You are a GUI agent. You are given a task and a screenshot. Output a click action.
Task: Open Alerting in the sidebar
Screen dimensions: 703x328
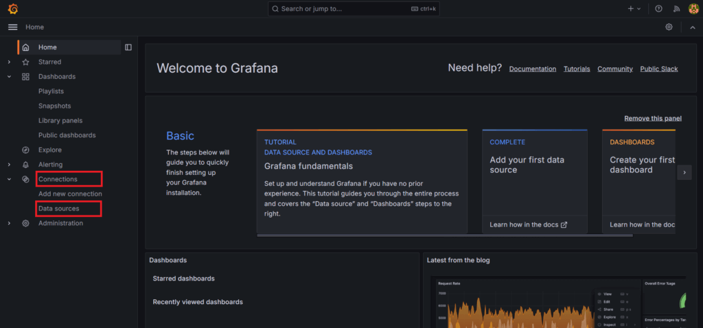coord(51,165)
